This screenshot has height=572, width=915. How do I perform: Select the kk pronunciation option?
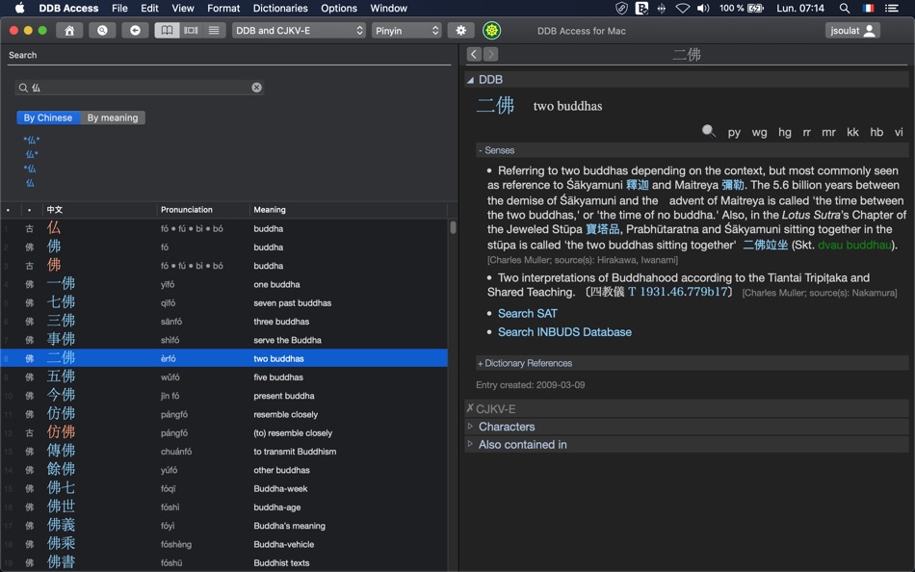point(852,133)
